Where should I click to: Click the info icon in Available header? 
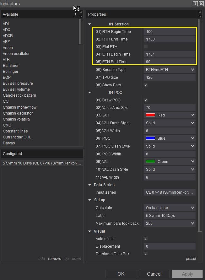[75, 14]
